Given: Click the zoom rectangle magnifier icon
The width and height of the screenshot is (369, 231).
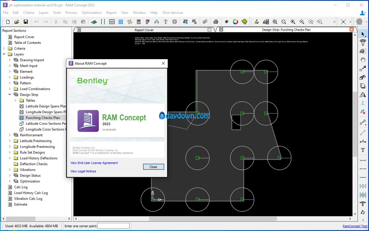Looking at the screenshot, I should pos(284,22).
